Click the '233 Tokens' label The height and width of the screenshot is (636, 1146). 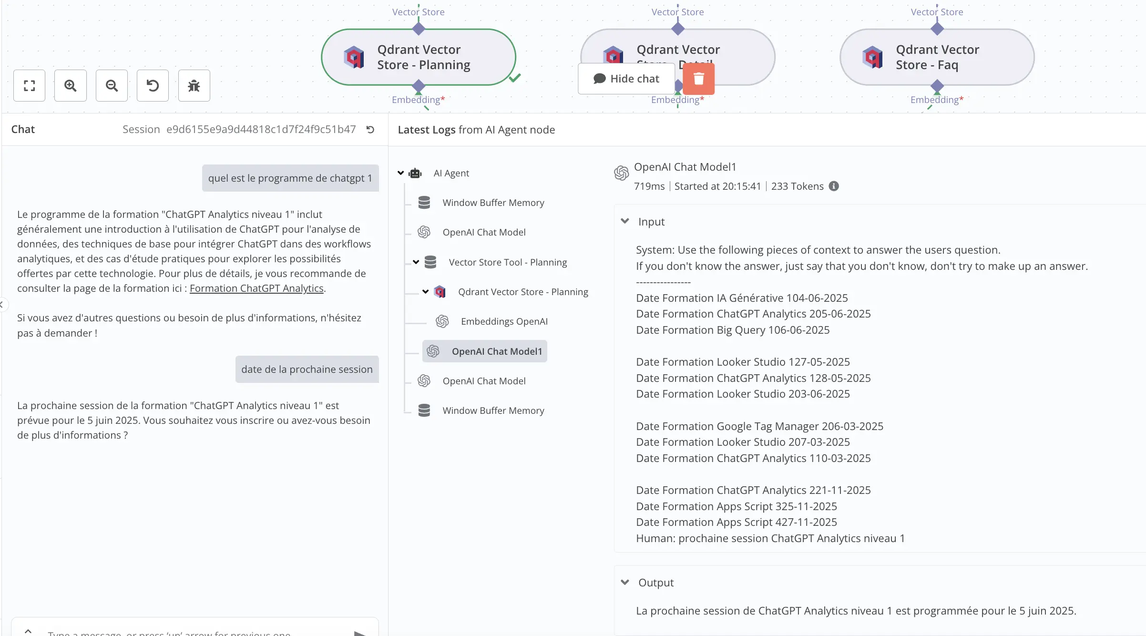coord(798,186)
